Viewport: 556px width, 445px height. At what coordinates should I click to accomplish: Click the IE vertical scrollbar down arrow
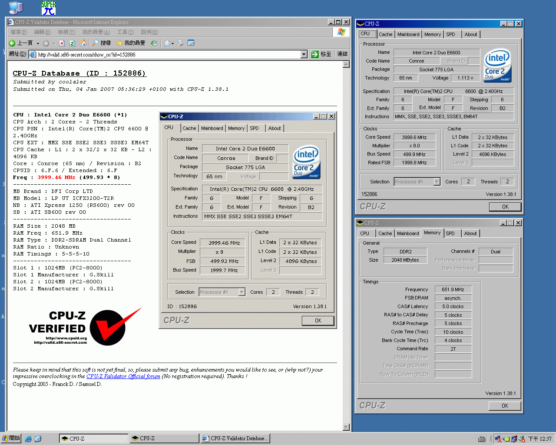(346, 427)
